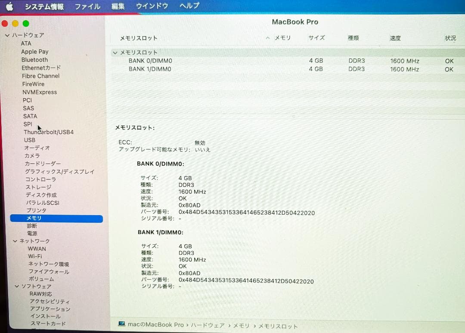Collapse the ソフトウェア section in the sidebar
The height and width of the screenshot is (333, 465).
click(17, 286)
